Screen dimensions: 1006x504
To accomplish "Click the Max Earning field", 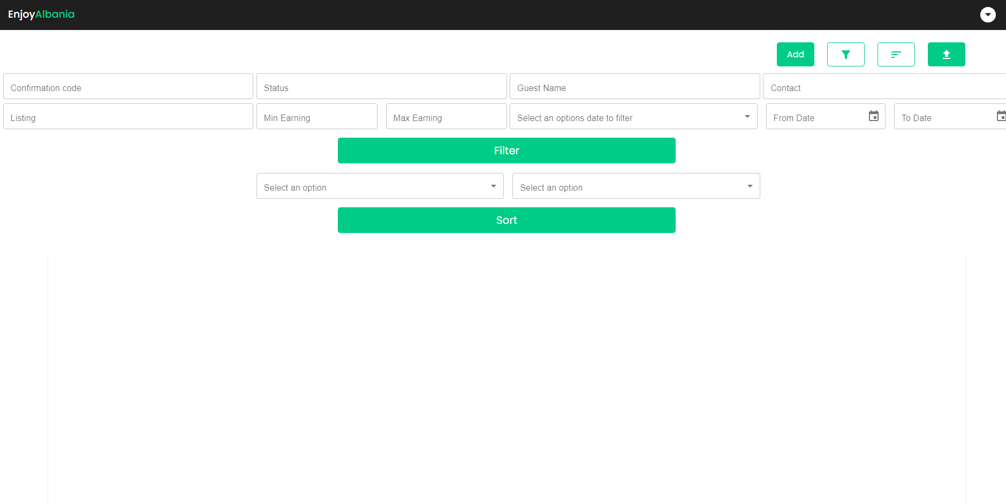I will 446,117.
